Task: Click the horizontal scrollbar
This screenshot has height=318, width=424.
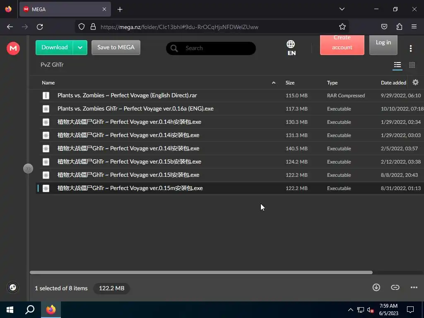Action: (x=201, y=272)
